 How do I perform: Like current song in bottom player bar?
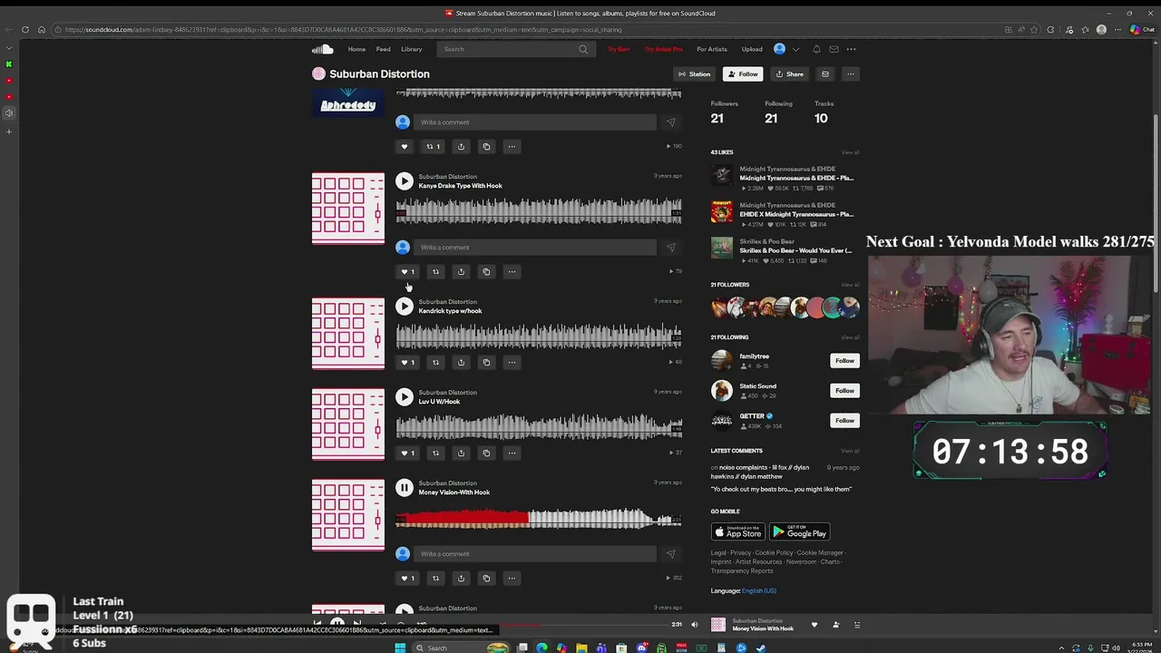814,625
